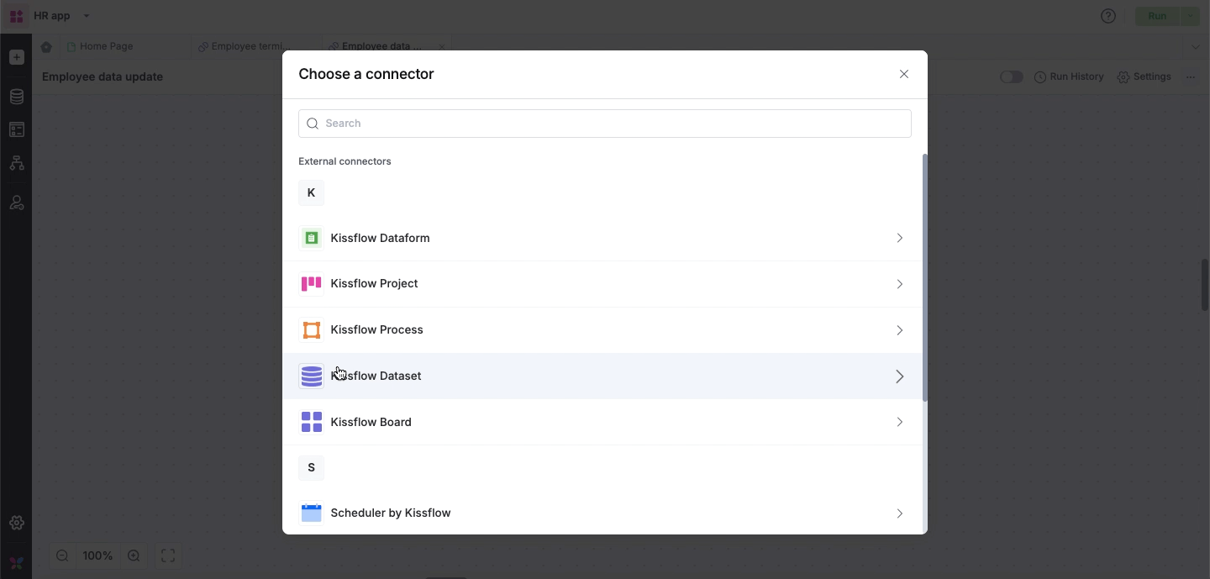This screenshot has width=1210, height=579.
Task: Expand Kissflow Project with its chevron
Action: [x=899, y=284]
